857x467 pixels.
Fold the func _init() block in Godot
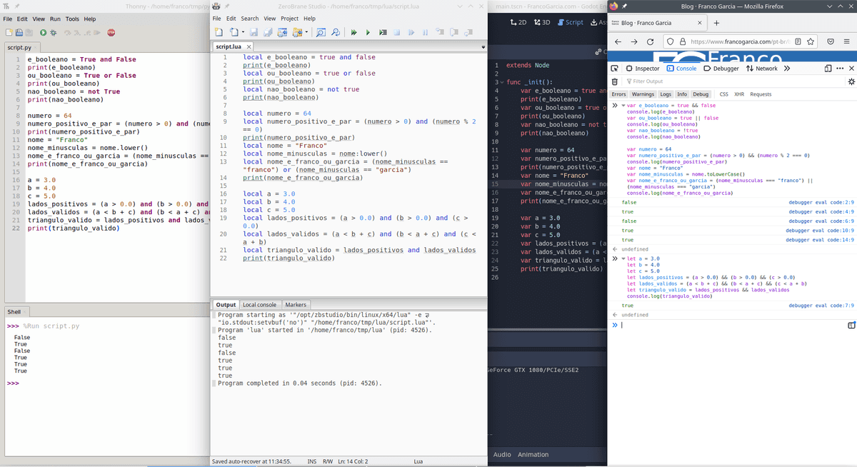point(501,82)
